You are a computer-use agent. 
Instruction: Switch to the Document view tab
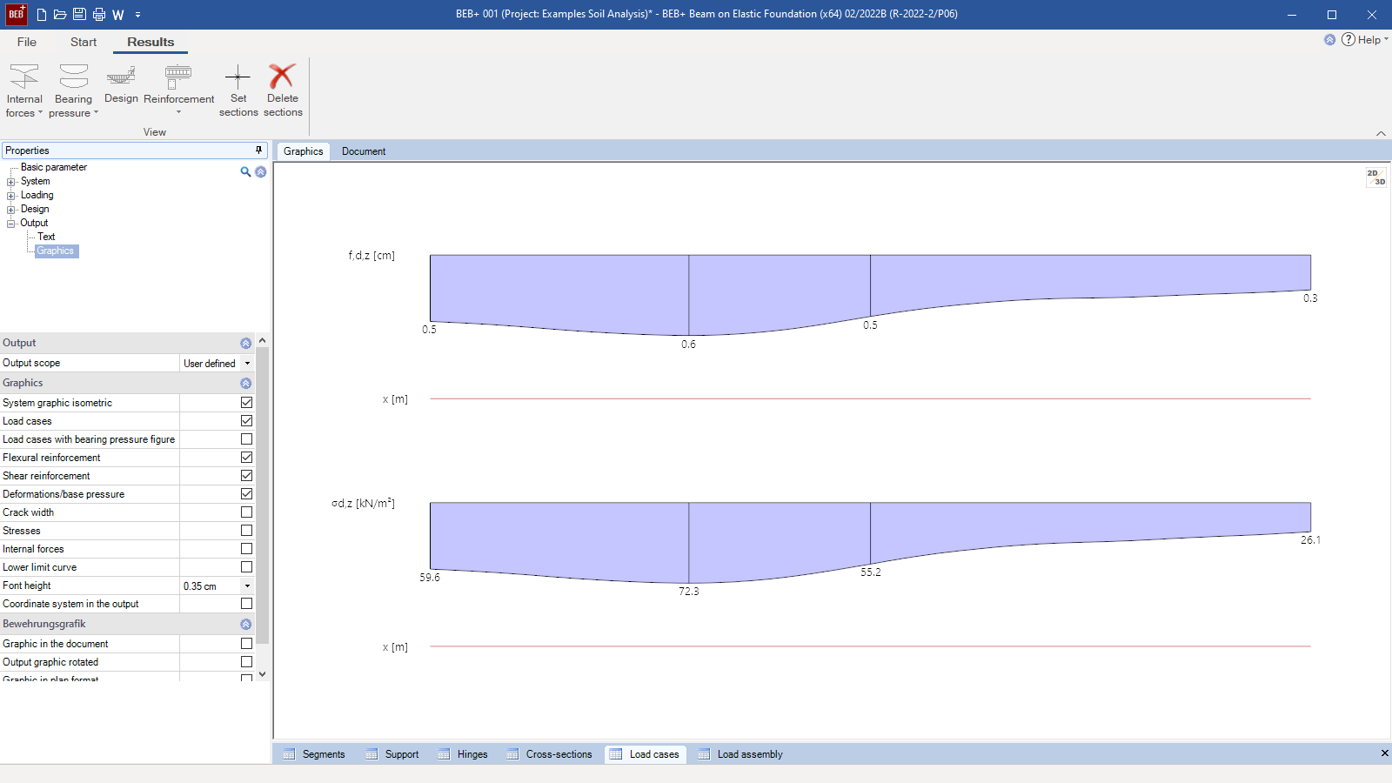pos(364,151)
